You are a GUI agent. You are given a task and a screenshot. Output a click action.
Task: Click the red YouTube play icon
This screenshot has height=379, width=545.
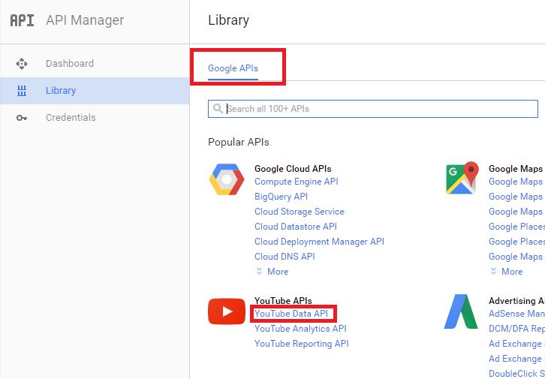coord(226,311)
